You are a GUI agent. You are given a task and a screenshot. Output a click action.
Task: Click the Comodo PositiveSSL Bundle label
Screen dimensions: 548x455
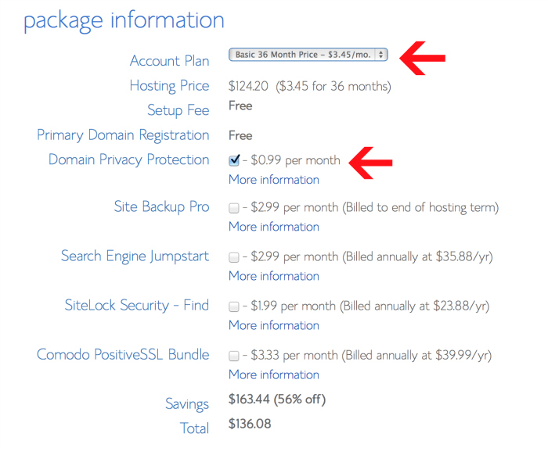pyautogui.click(x=123, y=355)
